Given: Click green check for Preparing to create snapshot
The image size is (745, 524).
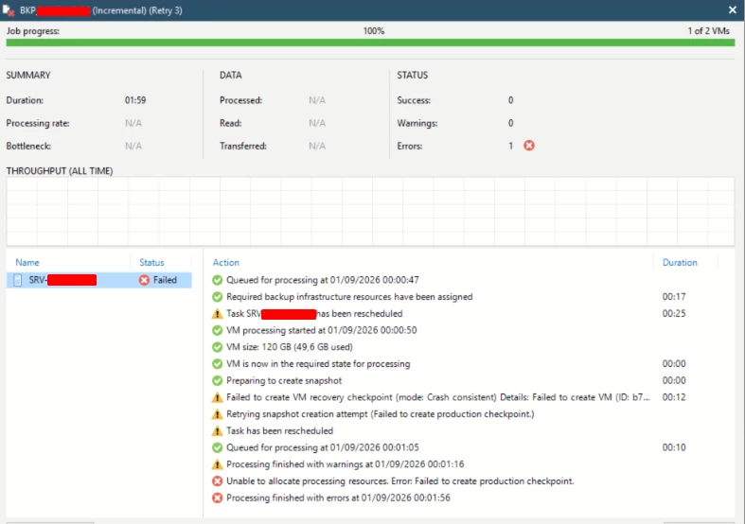Looking at the screenshot, I should tap(217, 380).
